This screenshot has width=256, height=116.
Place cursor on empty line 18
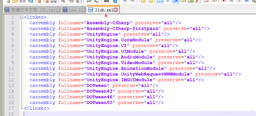pos(140,113)
